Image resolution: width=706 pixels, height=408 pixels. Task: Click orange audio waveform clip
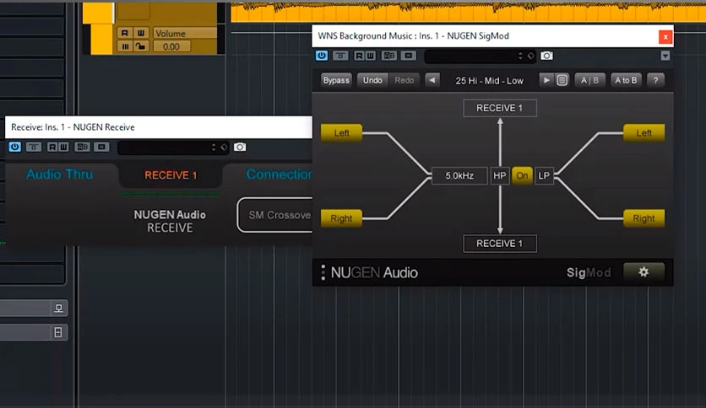point(468,11)
